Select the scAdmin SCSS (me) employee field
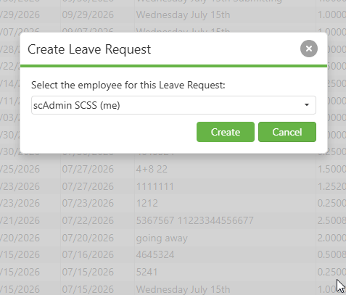Viewport: 346px width, 295px height. click(x=173, y=105)
